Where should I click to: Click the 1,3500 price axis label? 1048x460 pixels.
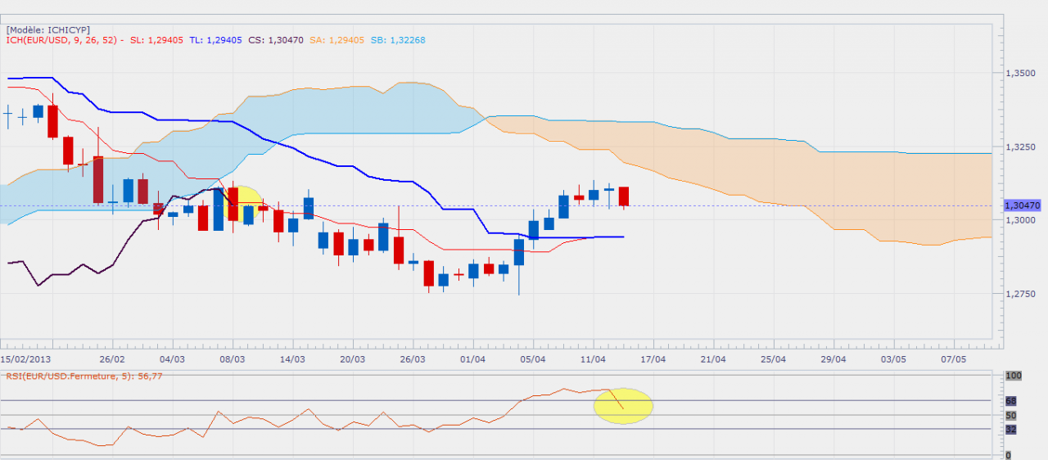[1020, 74]
